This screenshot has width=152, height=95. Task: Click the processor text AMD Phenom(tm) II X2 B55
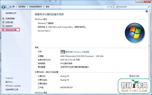pyautogui.click(x=77, y=56)
